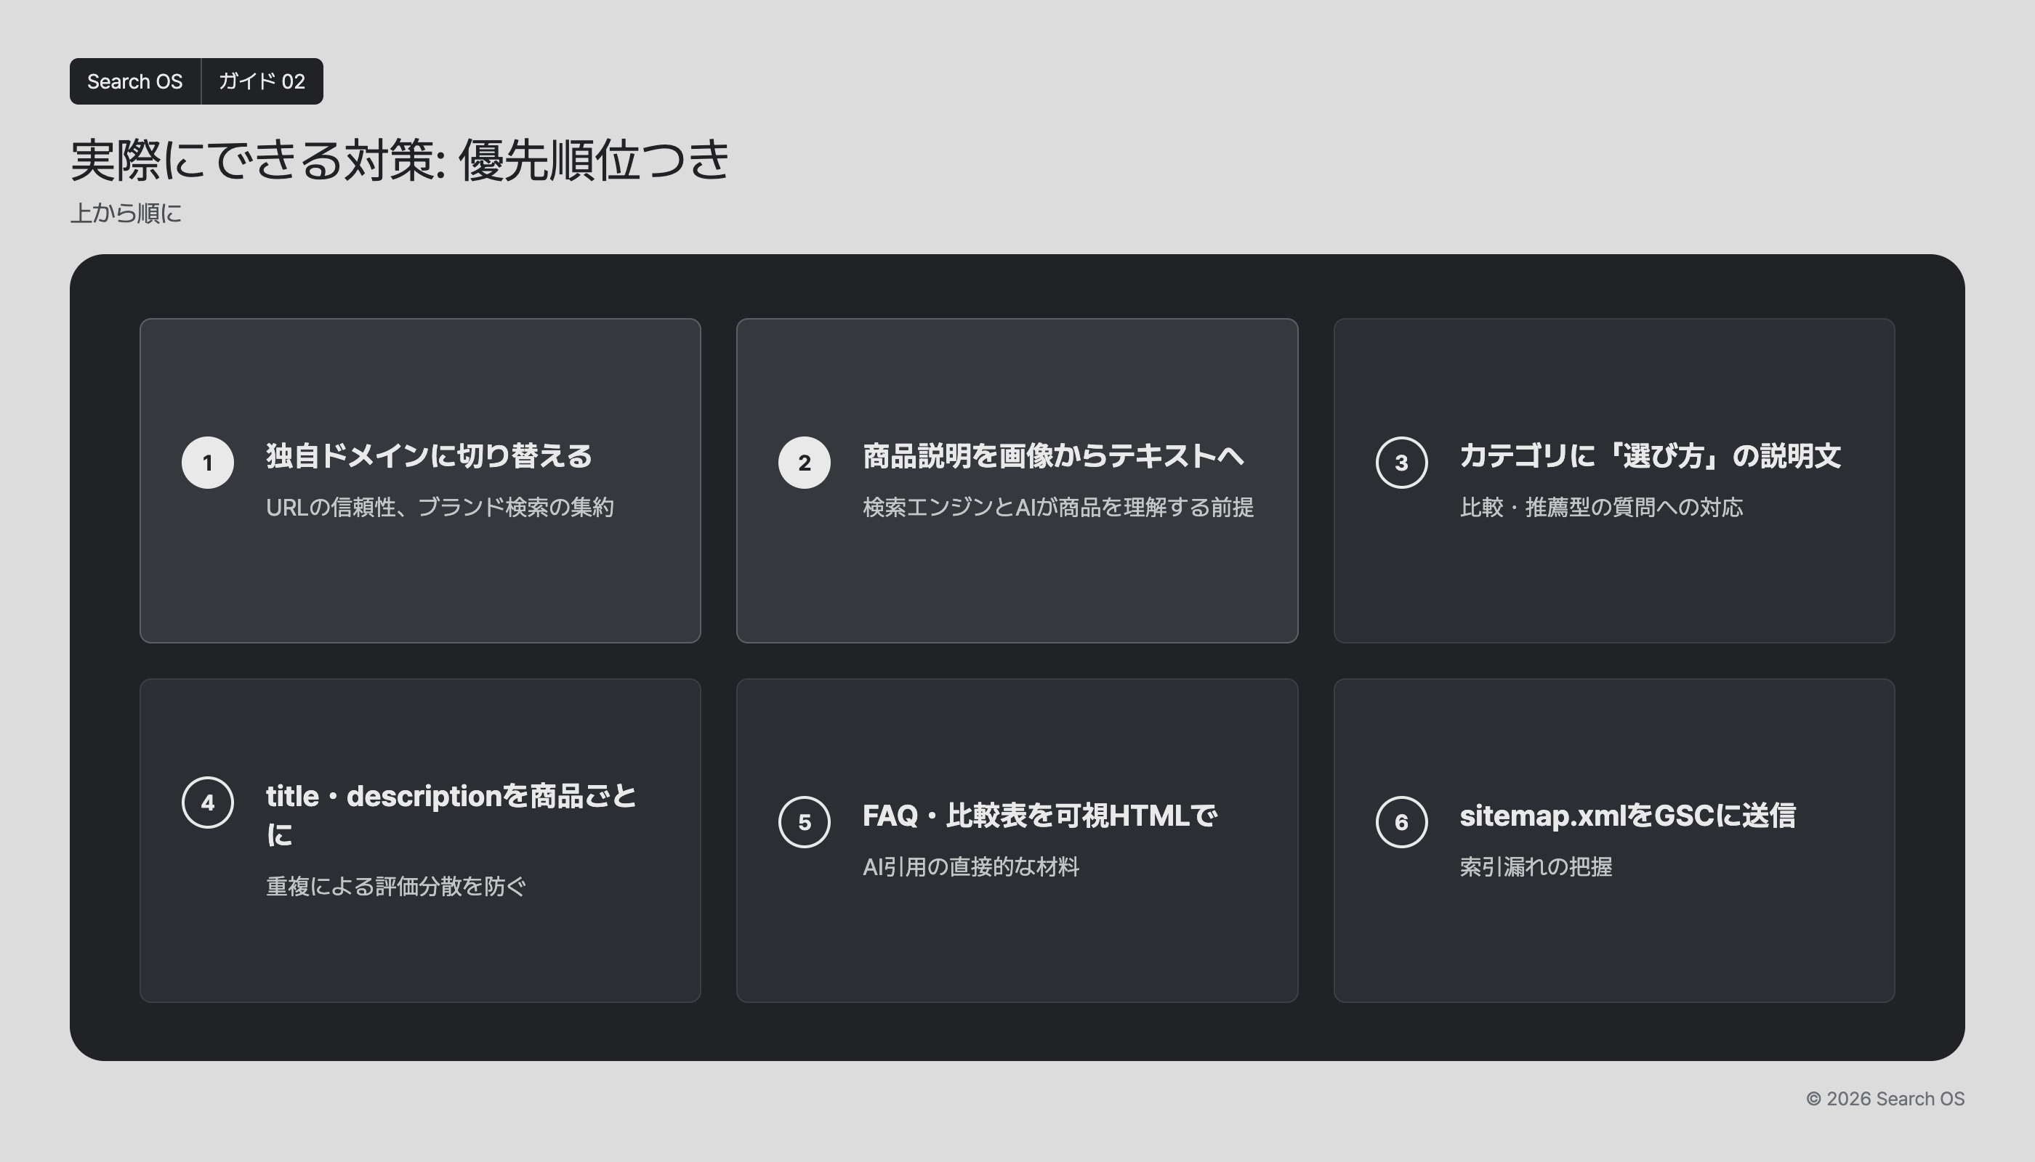Select the text URLの信頼性、ブランド検索の集約
The image size is (2035, 1162).
[x=440, y=507]
